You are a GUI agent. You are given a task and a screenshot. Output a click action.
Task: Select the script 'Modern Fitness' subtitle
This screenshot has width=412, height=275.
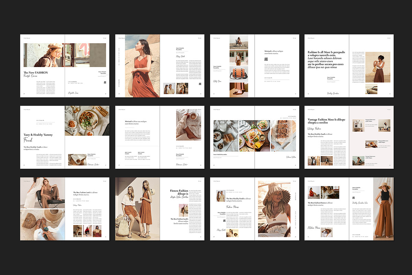click(x=314, y=228)
